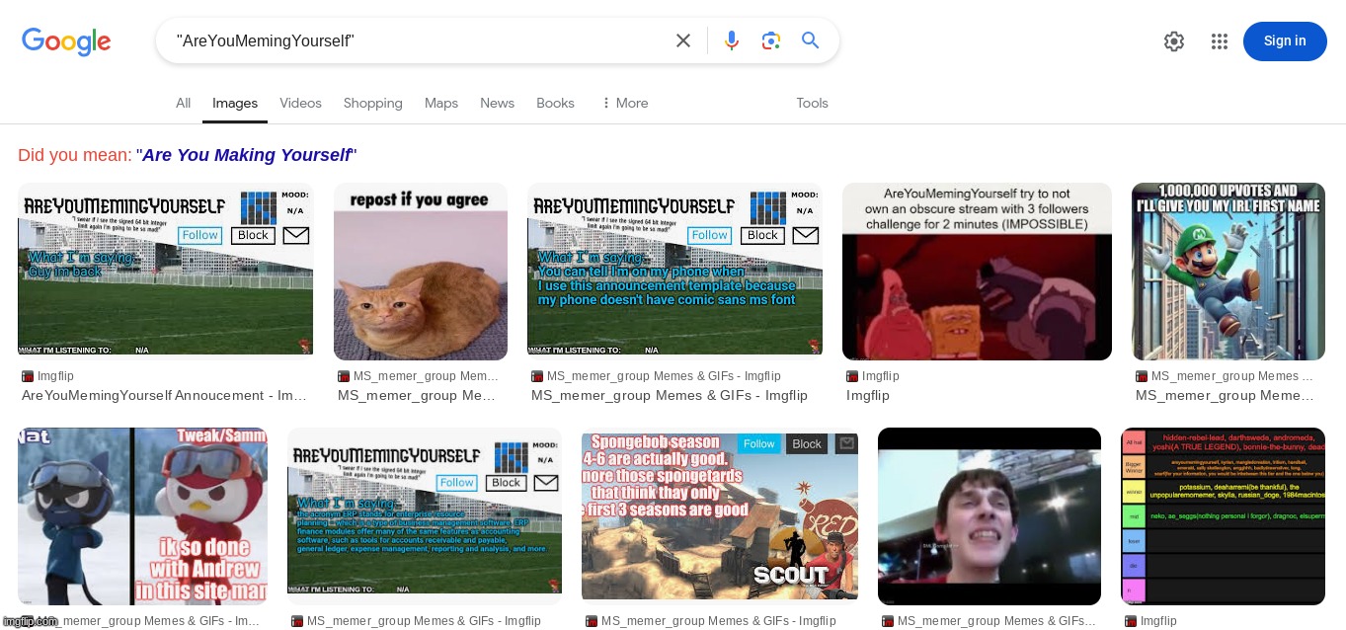Screen dimensions: 1346x630
Task: Run the search using the magnifier icon
Action: click(811, 40)
